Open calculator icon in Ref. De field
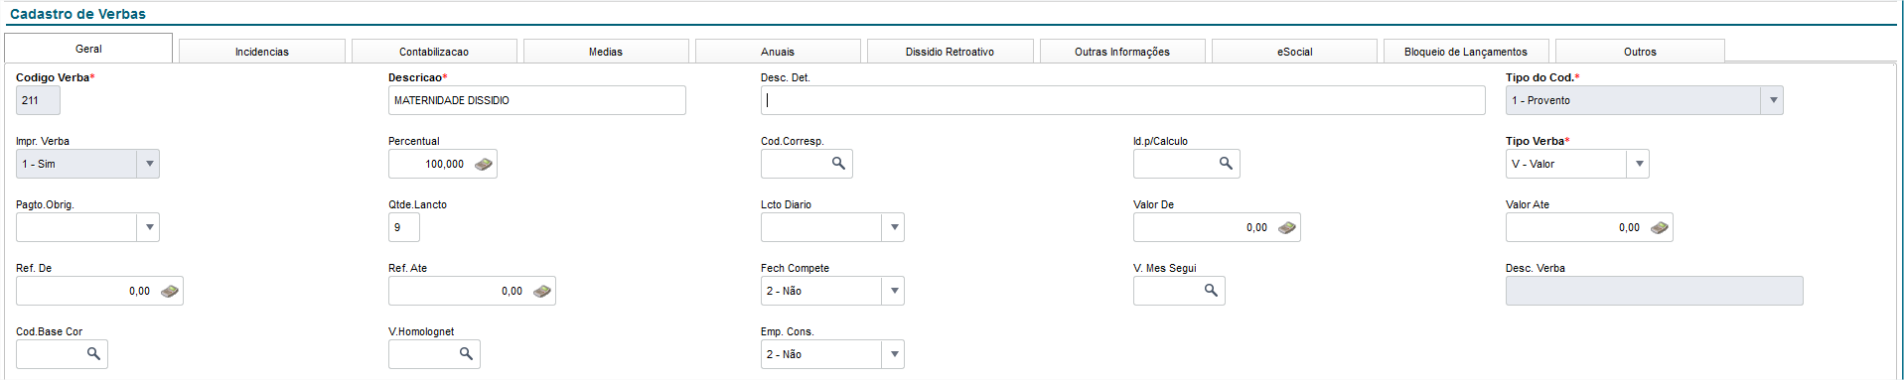The width and height of the screenshot is (1904, 380). [170, 291]
